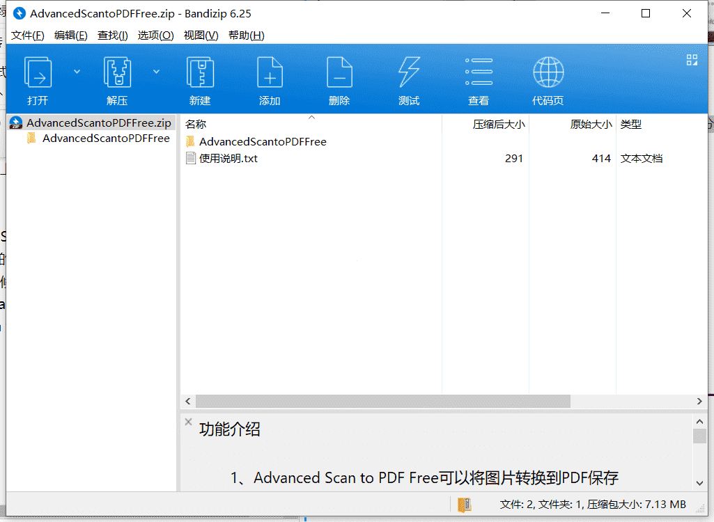
Task: Click the folder icon in left tree
Action: coord(31,139)
